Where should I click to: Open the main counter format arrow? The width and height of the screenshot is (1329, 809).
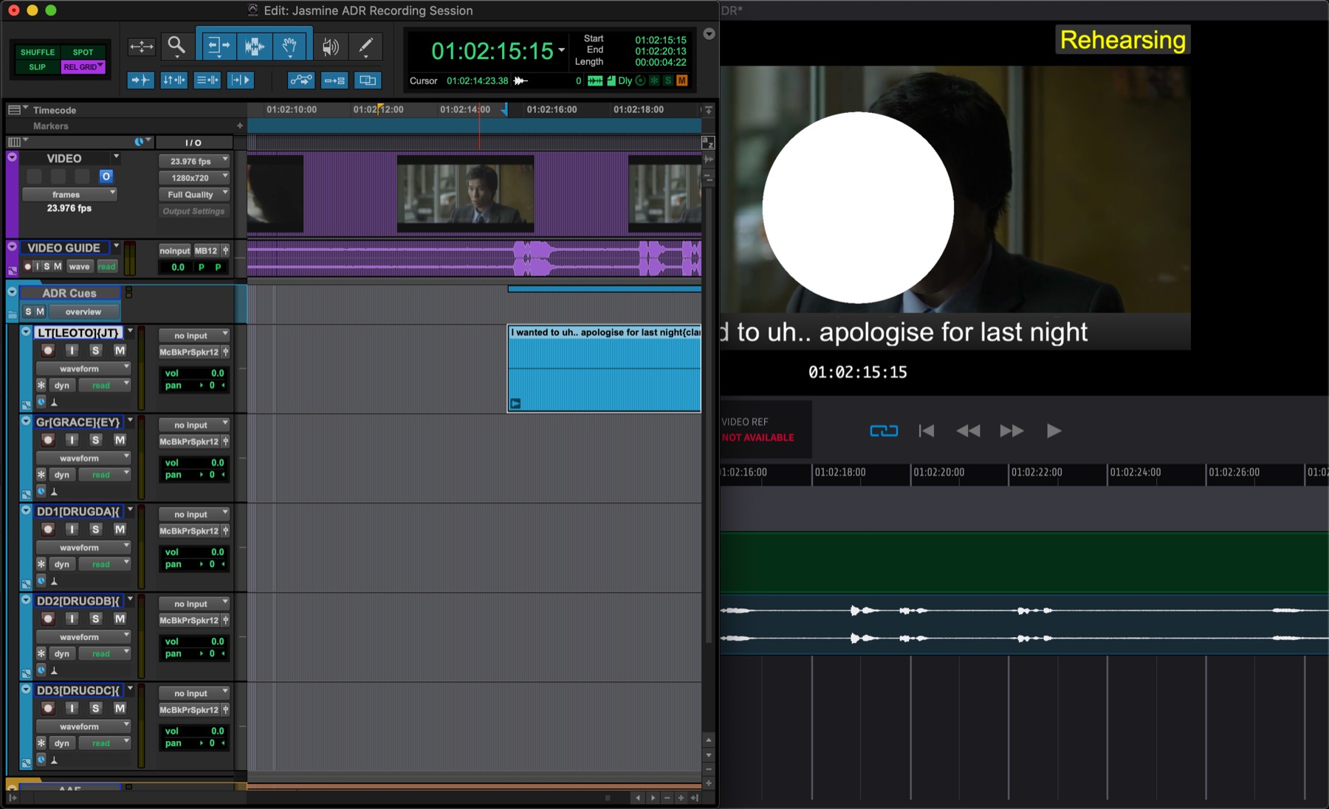[562, 50]
